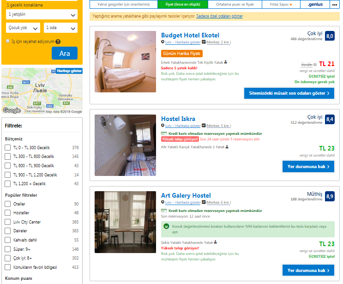This screenshot has width=343, height=284.
Task: Open the Art Galery Hostel dorm photo
Action: [126, 222]
